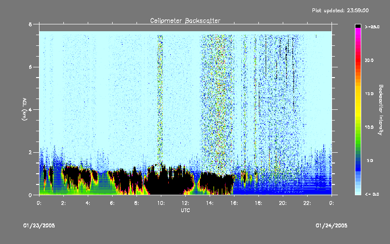
Task: Click the '0:' hour label above 01/24/2005
Action: [x=331, y=203]
